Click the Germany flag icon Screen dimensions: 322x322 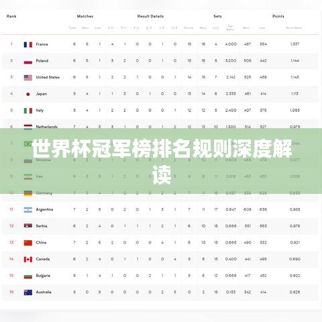(x=28, y=193)
